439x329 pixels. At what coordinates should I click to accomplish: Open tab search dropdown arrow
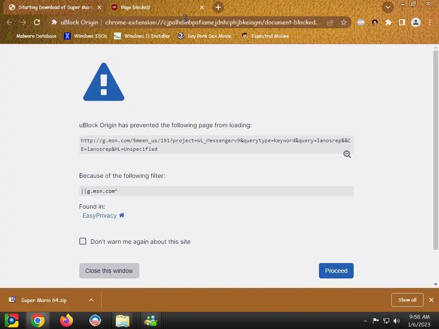[x=388, y=7]
